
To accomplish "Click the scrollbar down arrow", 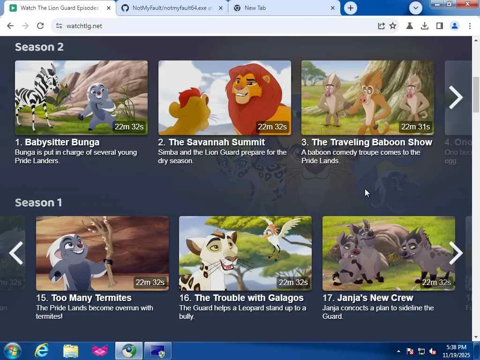I will (x=476, y=337).
